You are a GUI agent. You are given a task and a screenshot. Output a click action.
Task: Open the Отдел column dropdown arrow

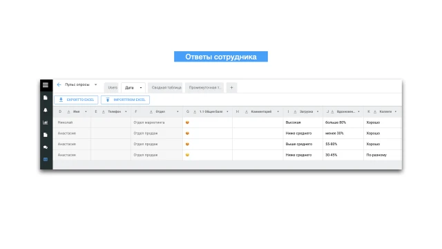(x=177, y=112)
